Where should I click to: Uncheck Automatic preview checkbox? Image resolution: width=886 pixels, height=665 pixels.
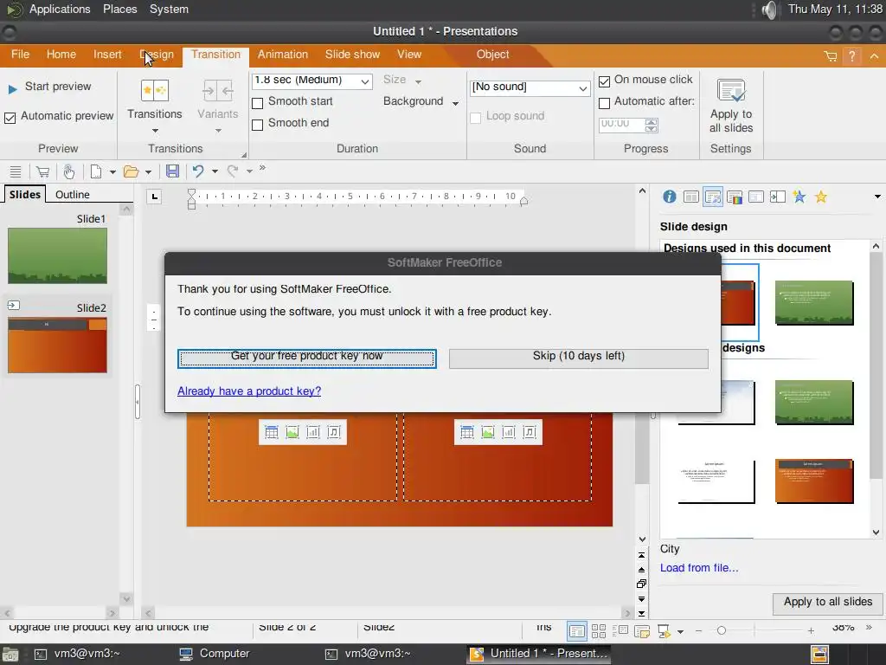10,118
